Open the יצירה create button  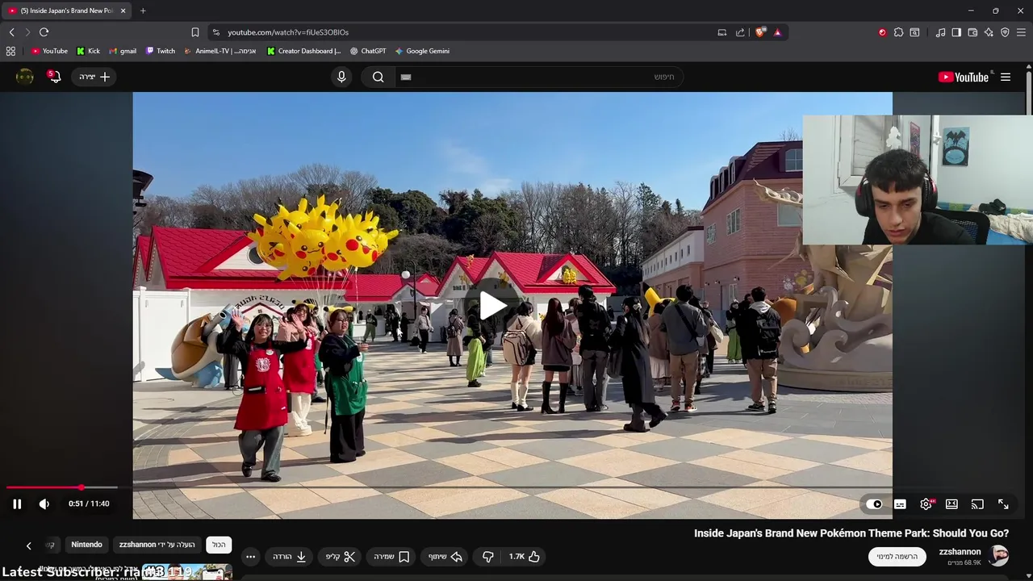(x=94, y=77)
